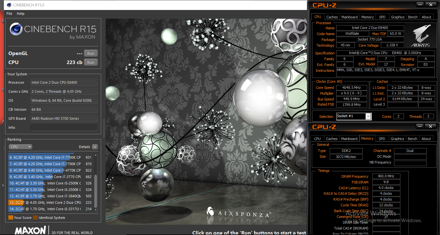Click the Identical System brown legend swatch
The image size is (440, 235).
pos(35,218)
